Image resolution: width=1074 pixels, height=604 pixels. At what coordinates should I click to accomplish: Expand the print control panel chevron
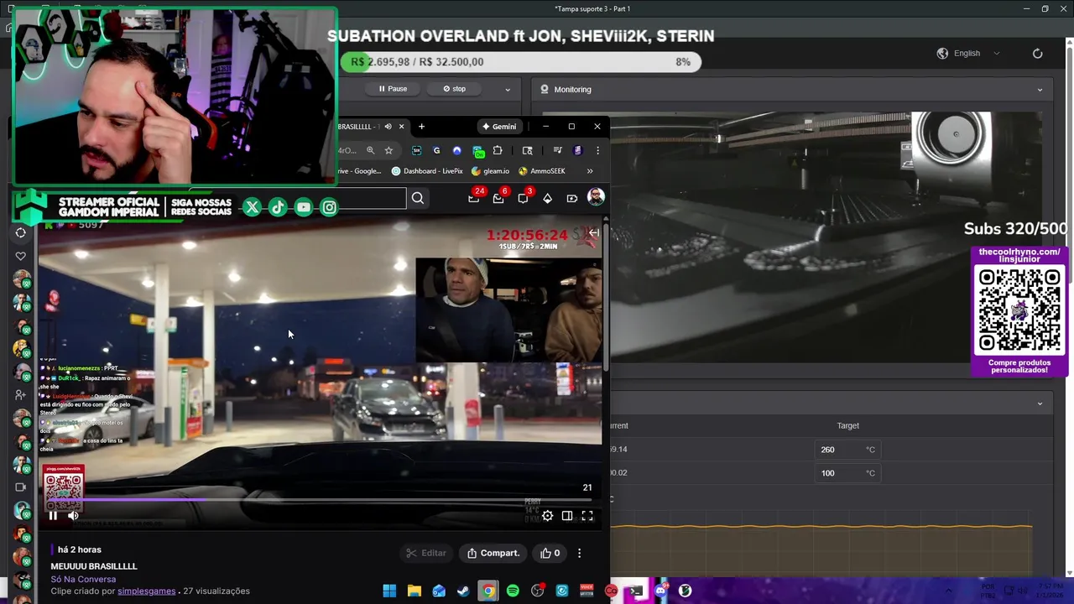coord(507,89)
